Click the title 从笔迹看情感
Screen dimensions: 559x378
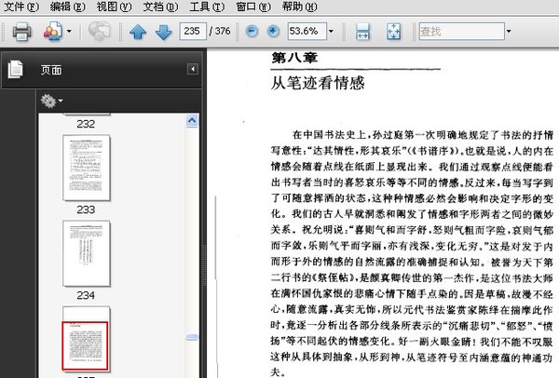[x=318, y=84]
